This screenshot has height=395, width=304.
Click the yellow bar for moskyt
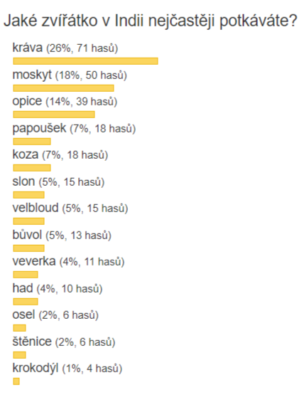(63, 88)
